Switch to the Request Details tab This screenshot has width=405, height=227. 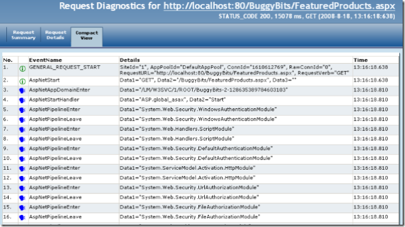coord(56,35)
